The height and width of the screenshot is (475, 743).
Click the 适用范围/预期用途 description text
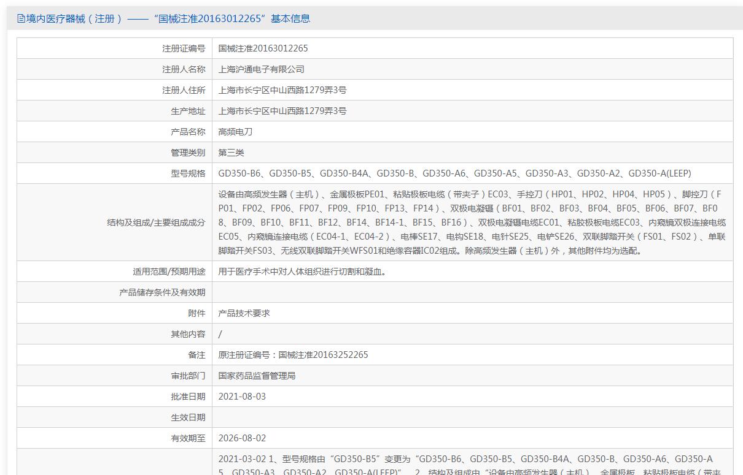tap(303, 272)
